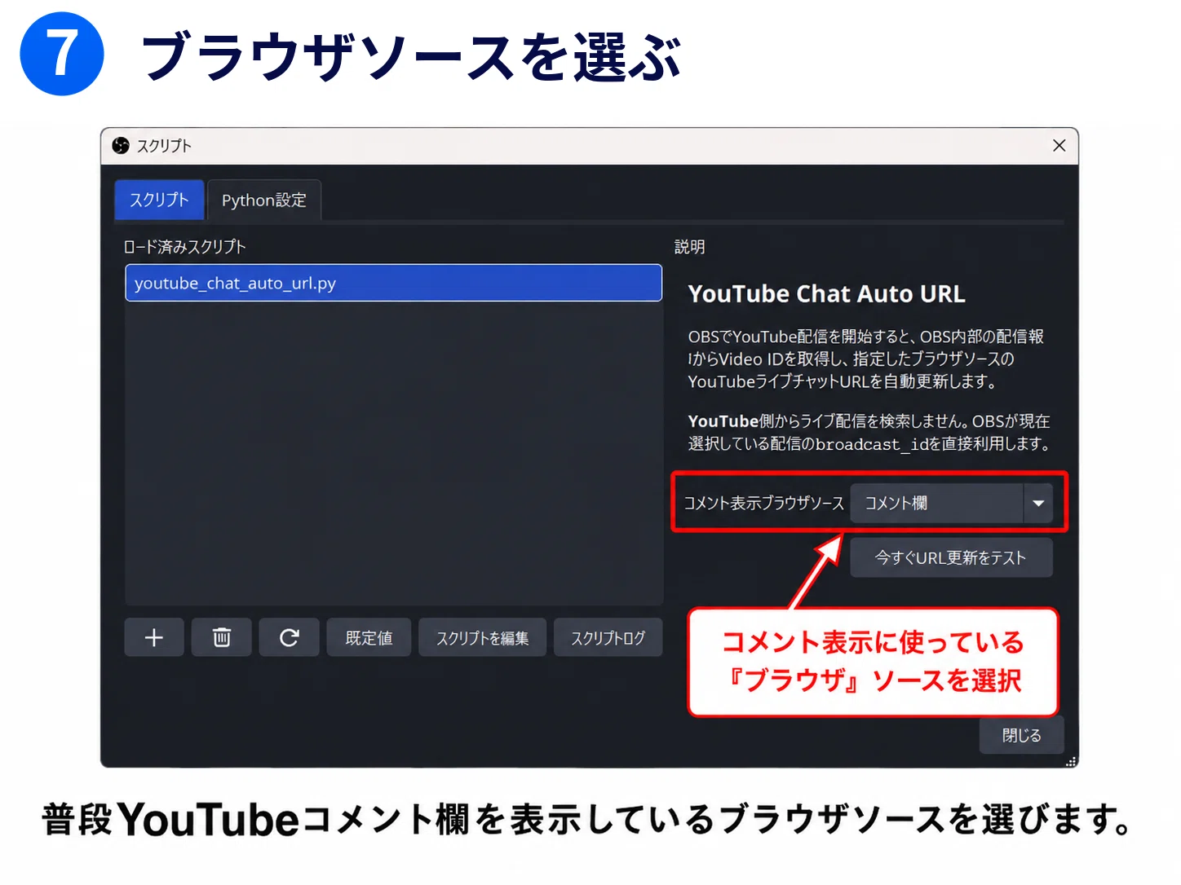Screen dimensions: 1181x885
Task: Click the スクリプト window title text
Action: (164, 146)
